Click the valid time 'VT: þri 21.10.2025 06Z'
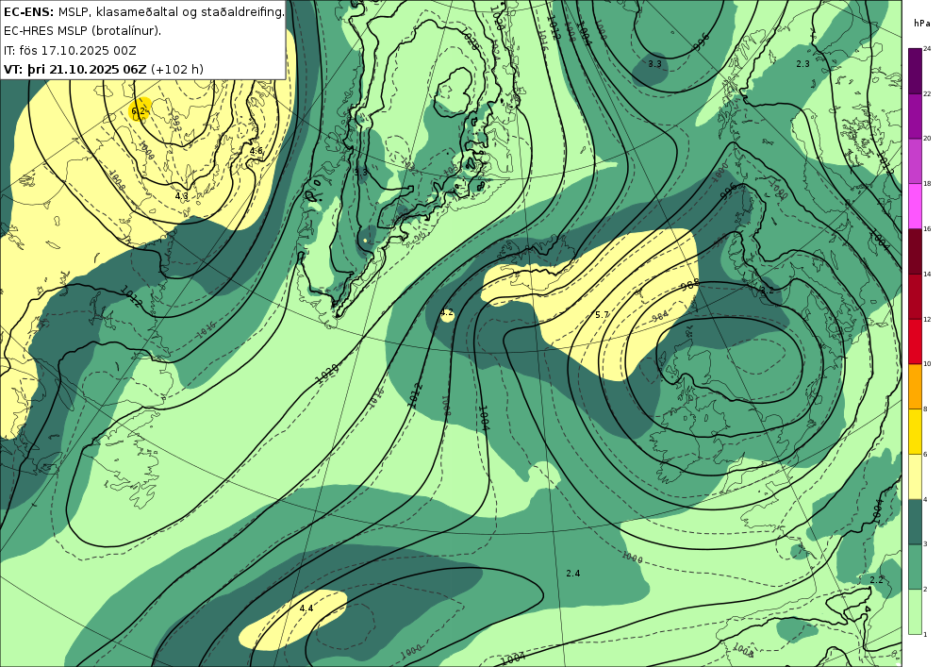Viewport: 943px width, 667px height. coord(75,69)
